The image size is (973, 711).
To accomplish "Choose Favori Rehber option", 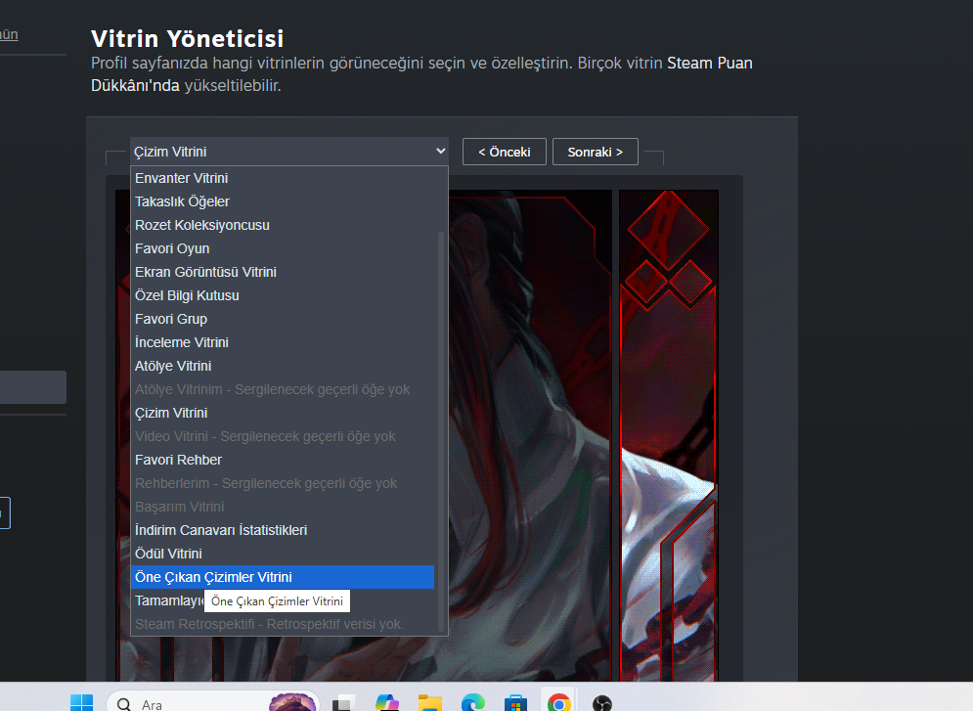I will pos(283,460).
